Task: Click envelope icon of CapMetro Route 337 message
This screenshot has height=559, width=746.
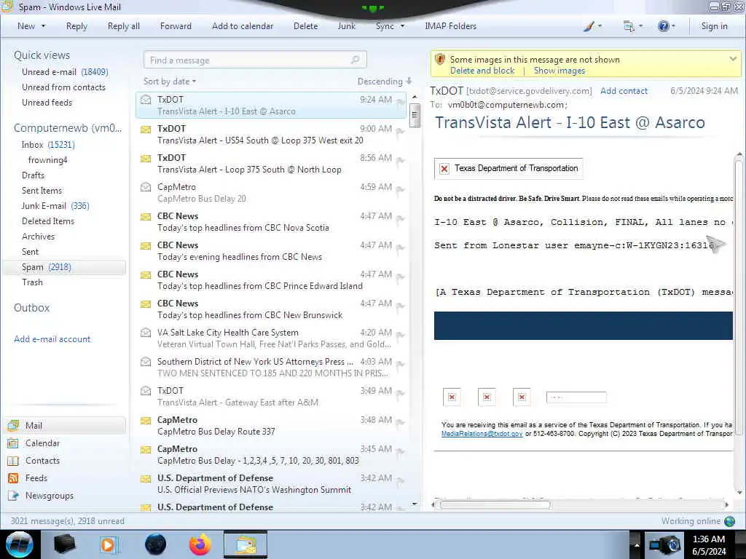Action: [x=146, y=420]
